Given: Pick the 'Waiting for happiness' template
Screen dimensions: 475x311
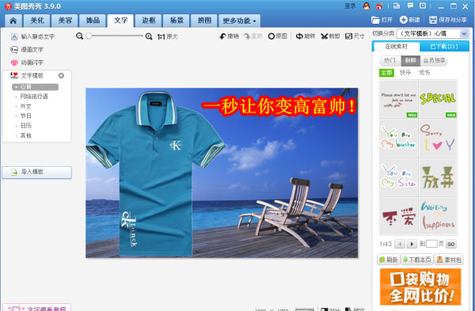Looking at the screenshot, I should pyautogui.click(x=438, y=216).
